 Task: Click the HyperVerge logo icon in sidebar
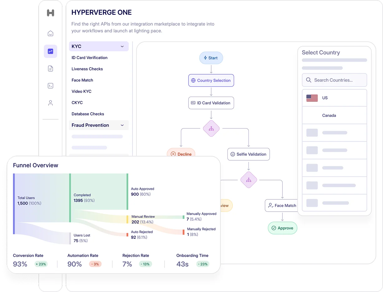pos(50,13)
